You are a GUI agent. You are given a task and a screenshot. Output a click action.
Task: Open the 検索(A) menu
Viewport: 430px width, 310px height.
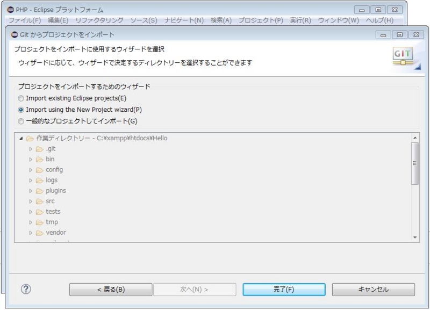coord(221,20)
